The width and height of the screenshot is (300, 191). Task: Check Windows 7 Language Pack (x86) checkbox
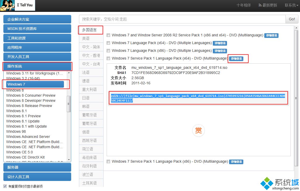click(108, 51)
